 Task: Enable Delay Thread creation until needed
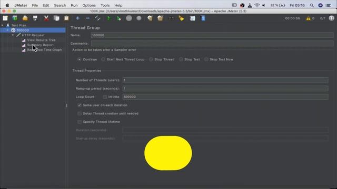coord(80,113)
